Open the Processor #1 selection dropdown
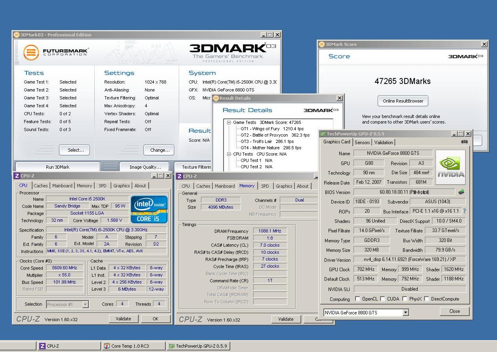 pos(85,304)
